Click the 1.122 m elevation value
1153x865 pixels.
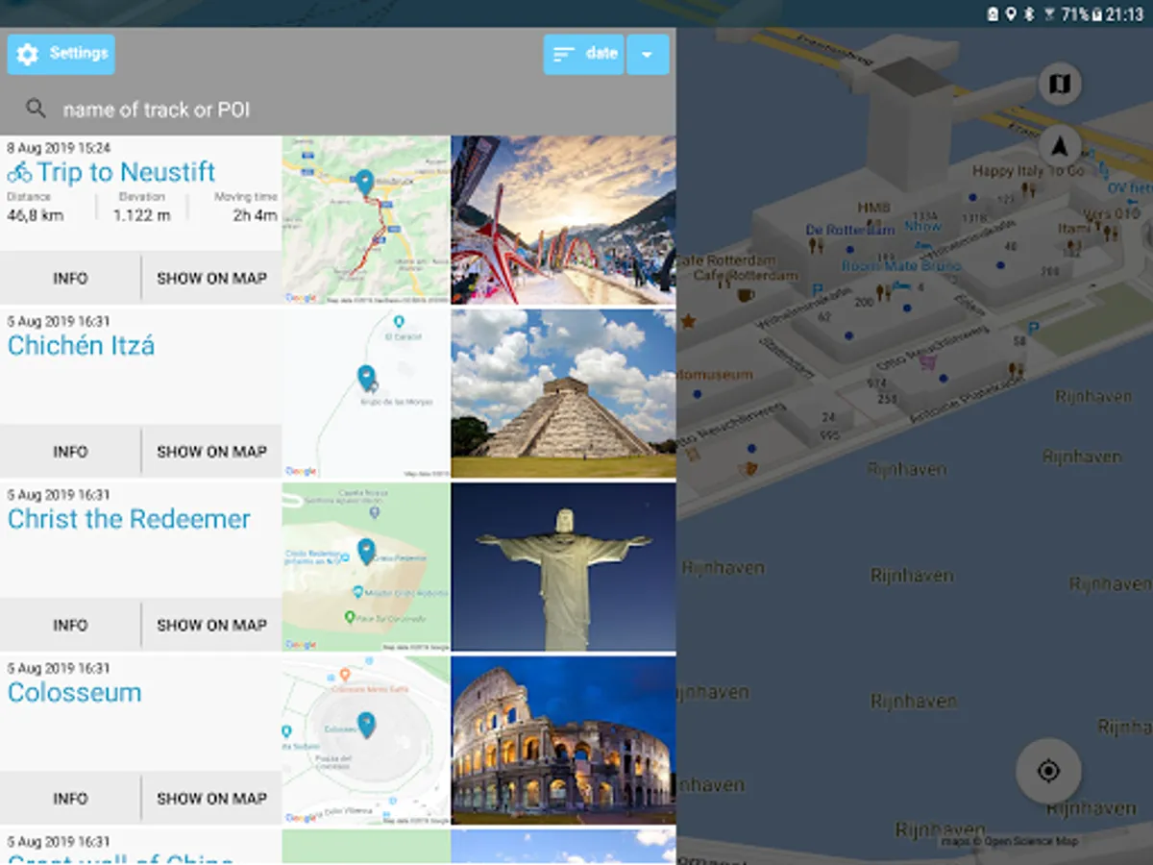click(x=141, y=215)
